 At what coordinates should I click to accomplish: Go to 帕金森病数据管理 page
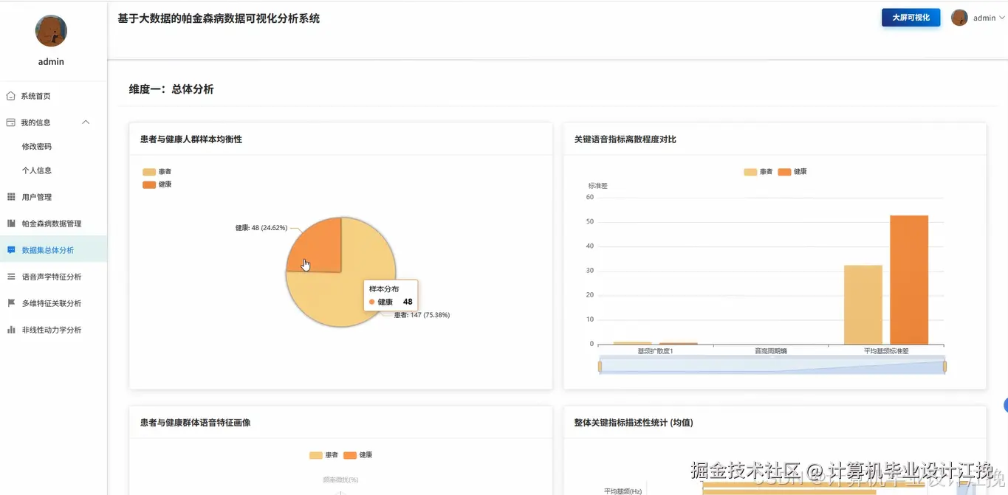[x=53, y=224]
